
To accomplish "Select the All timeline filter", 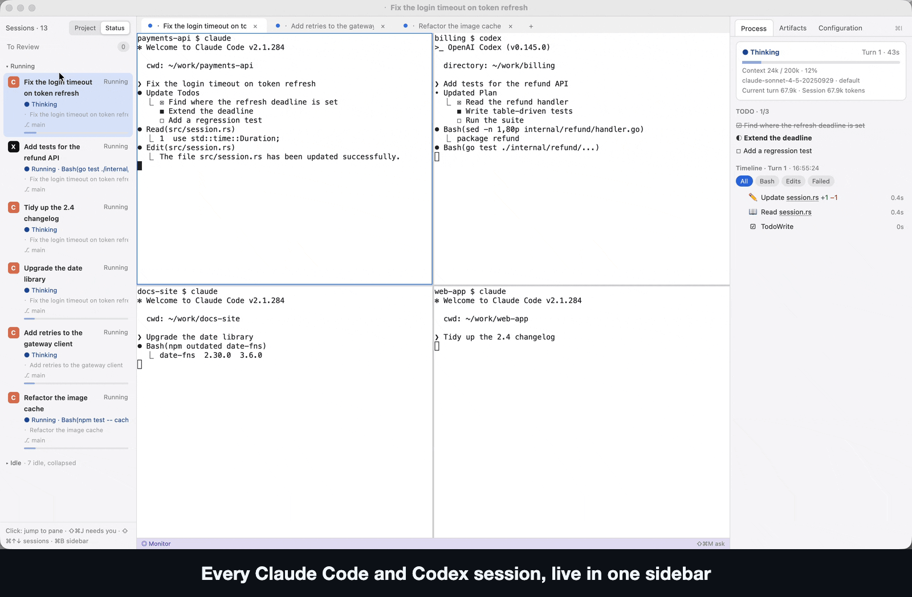I will click(x=744, y=181).
